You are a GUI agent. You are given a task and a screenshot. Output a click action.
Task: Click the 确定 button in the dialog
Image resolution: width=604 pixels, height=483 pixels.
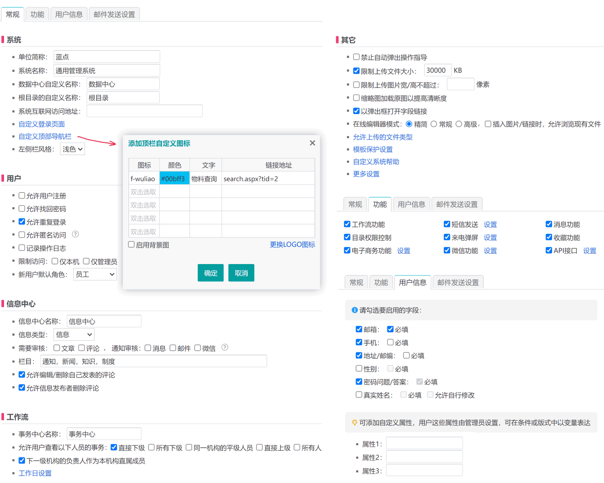(210, 273)
